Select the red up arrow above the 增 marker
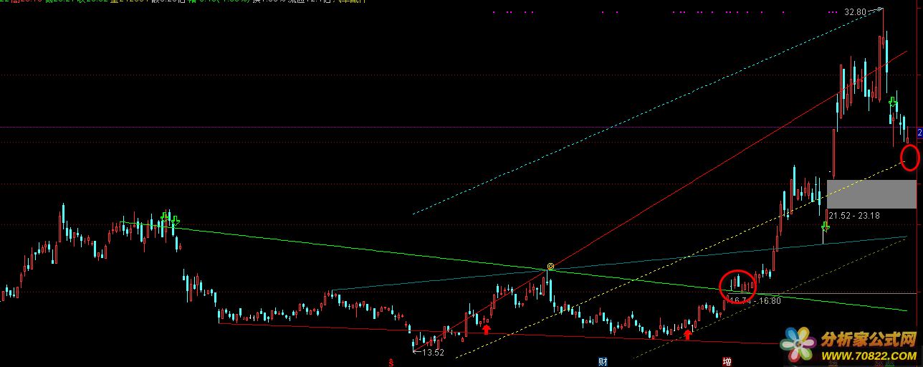 688,333
